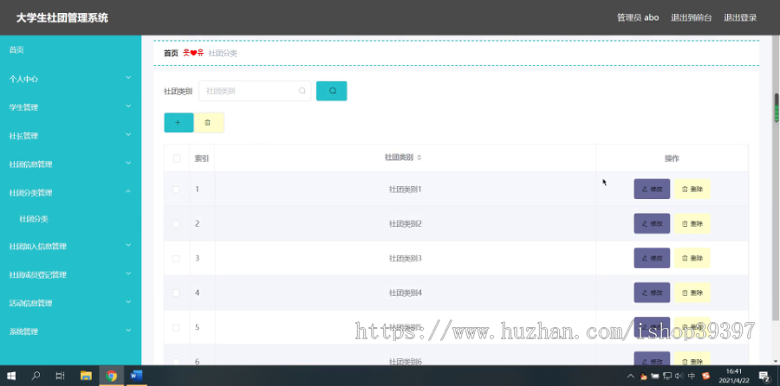Click 社团分类 in the breadcrumb
The height and width of the screenshot is (386, 780).
[223, 53]
